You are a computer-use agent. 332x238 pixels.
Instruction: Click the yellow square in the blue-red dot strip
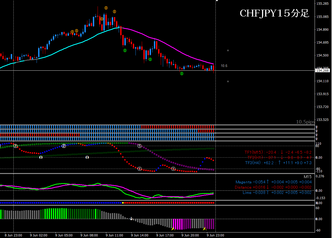point(123,203)
